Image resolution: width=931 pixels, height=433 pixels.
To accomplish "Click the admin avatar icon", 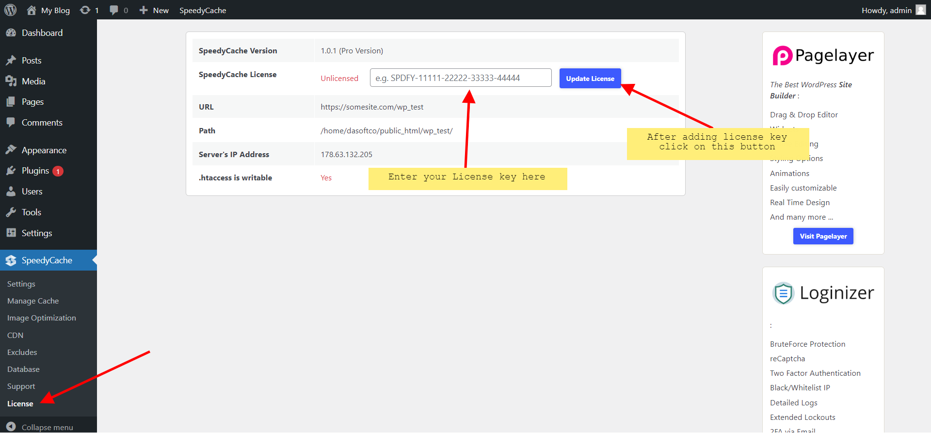I will (920, 10).
